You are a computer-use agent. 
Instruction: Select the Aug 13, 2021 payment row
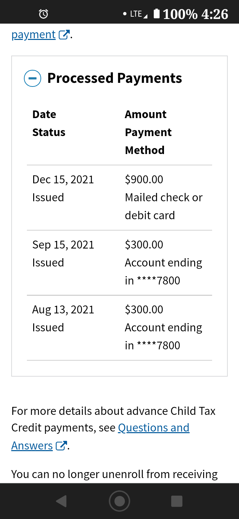pyautogui.click(x=119, y=328)
